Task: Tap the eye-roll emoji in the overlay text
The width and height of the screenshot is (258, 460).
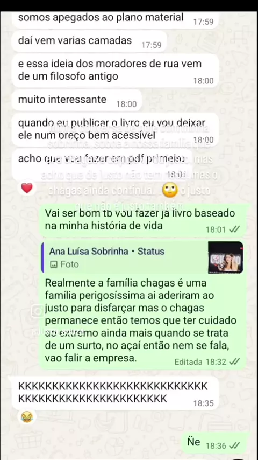Action: point(171,190)
